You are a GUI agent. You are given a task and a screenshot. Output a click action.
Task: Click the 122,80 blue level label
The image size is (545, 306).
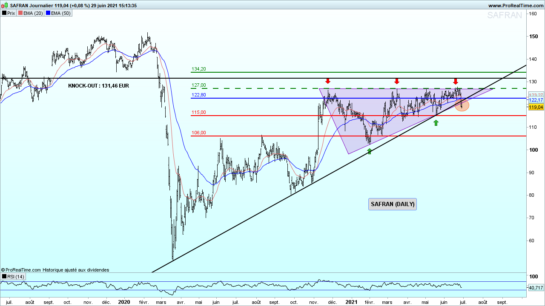[x=199, y=95]
